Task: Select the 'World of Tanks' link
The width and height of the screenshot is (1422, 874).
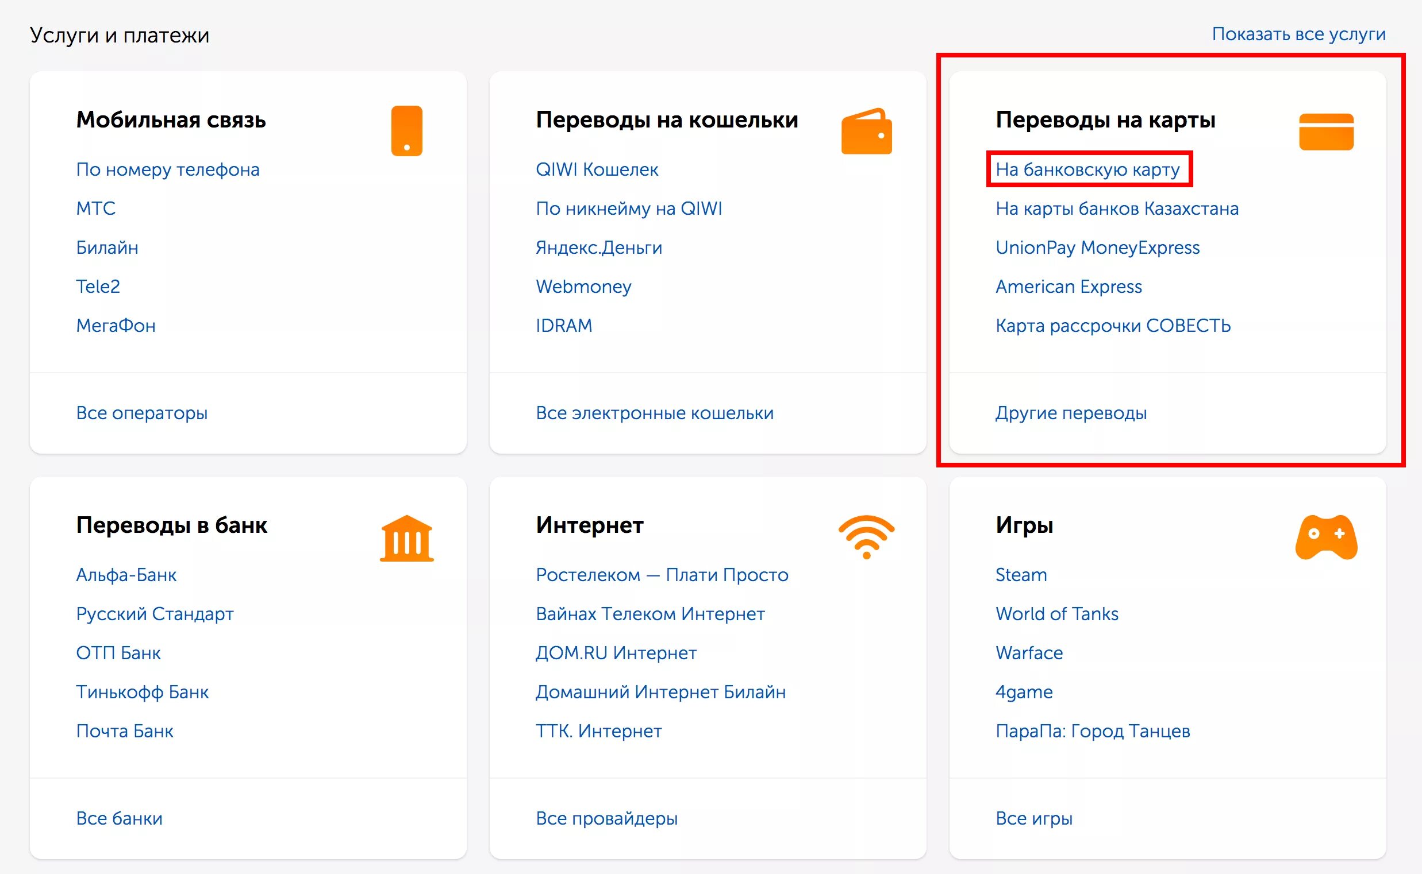Action: coord(1057,614)
